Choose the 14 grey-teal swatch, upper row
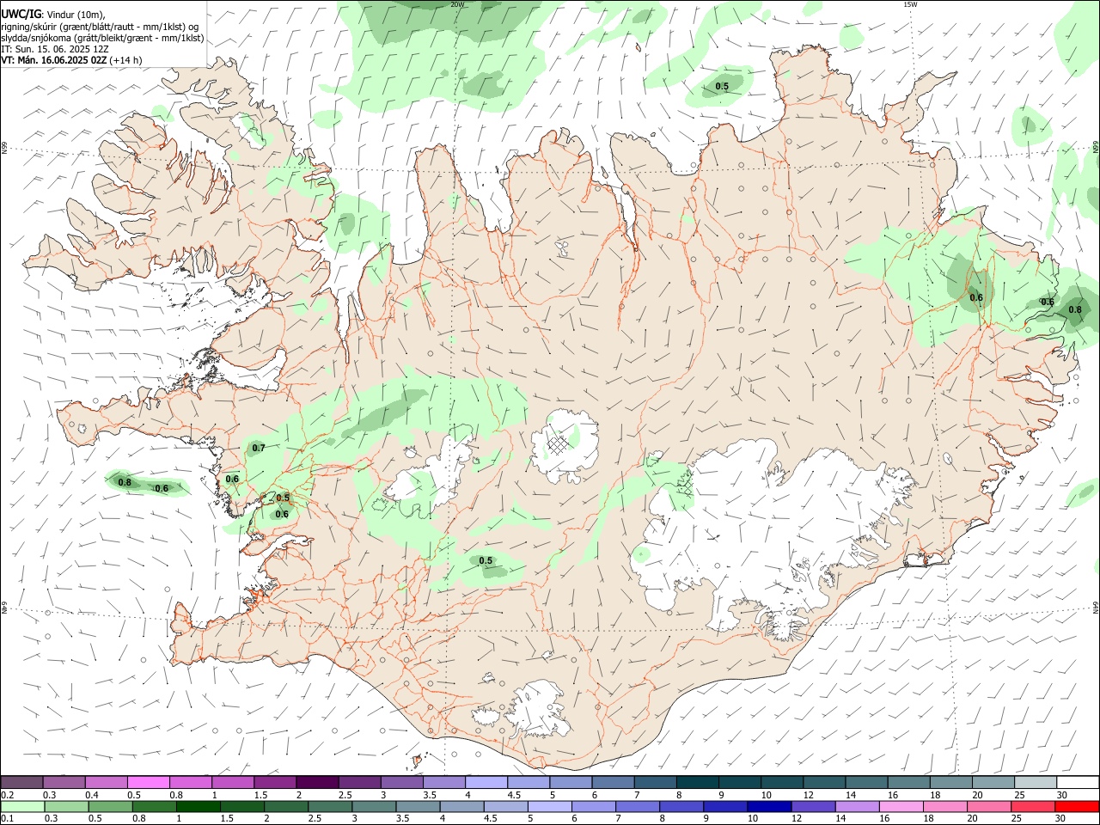The image size is (1100, 825). coord(865,782)
